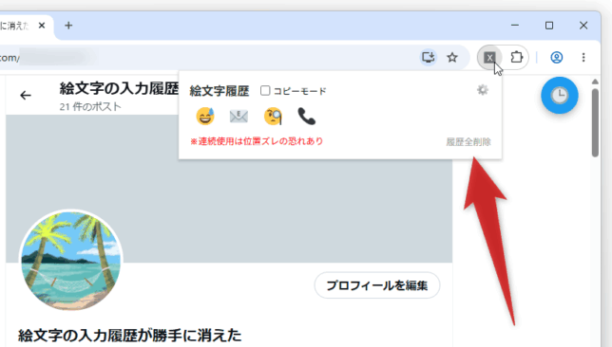
Task: Open a new tab with plus button
Action: pos(68,26)
